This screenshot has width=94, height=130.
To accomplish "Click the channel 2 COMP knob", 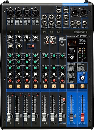I will 19,46.
